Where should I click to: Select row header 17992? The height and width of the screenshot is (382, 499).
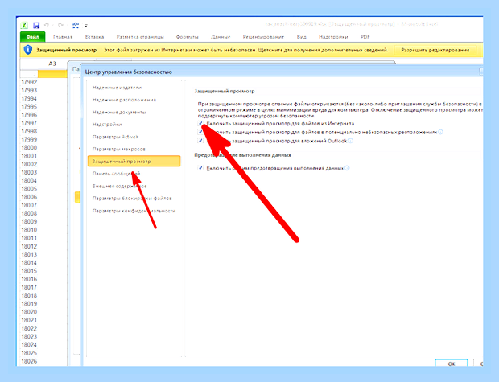29,82
